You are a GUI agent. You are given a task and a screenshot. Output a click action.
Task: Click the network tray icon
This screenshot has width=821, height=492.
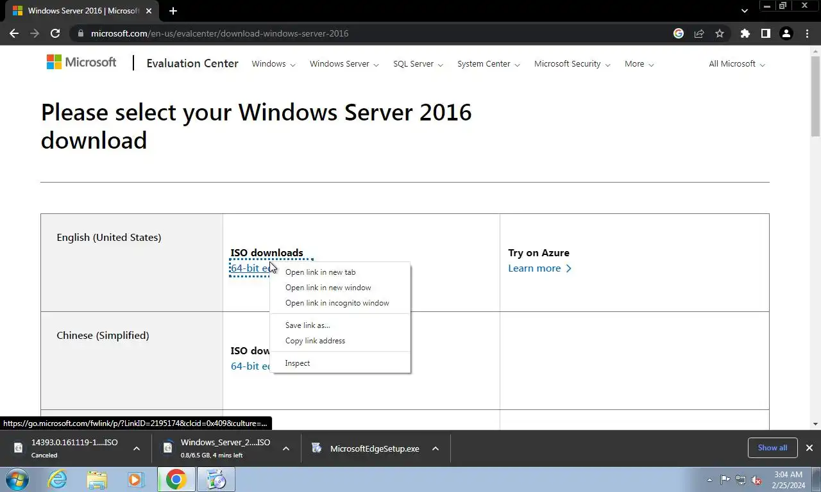tap(741, 480)
